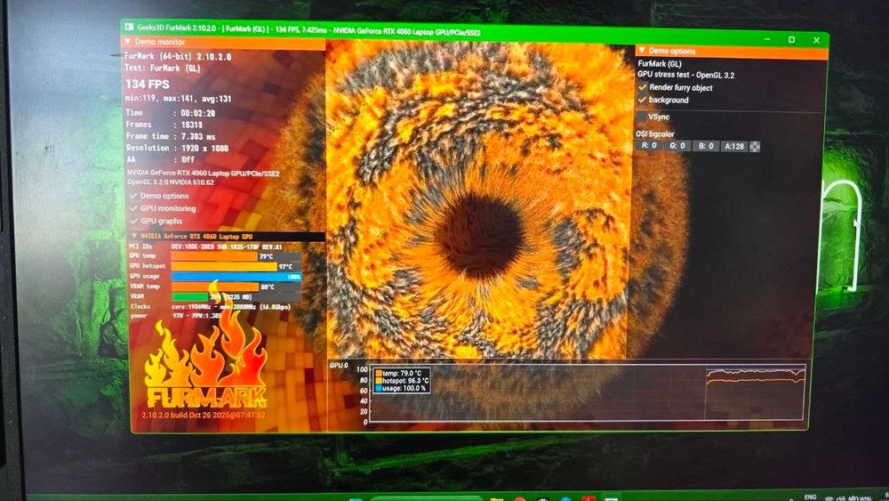Uncheck the background option
Screen dimensions: 889x501
(x=643, y=100)
